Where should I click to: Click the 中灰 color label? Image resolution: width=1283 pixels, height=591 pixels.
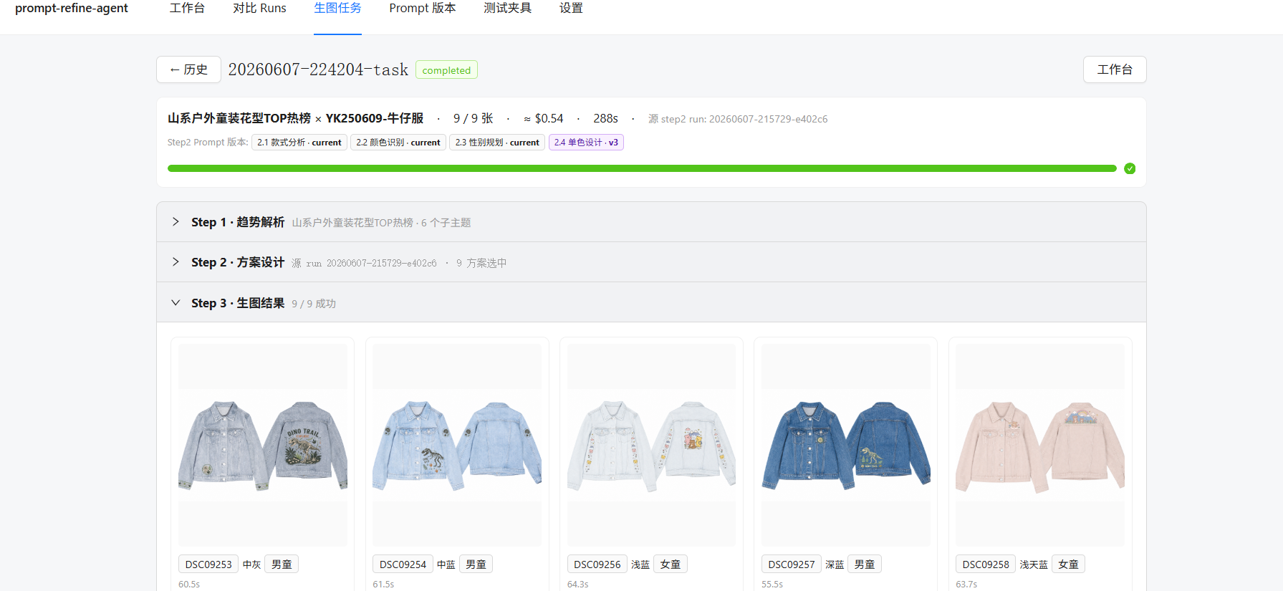(x=251, y=564)
